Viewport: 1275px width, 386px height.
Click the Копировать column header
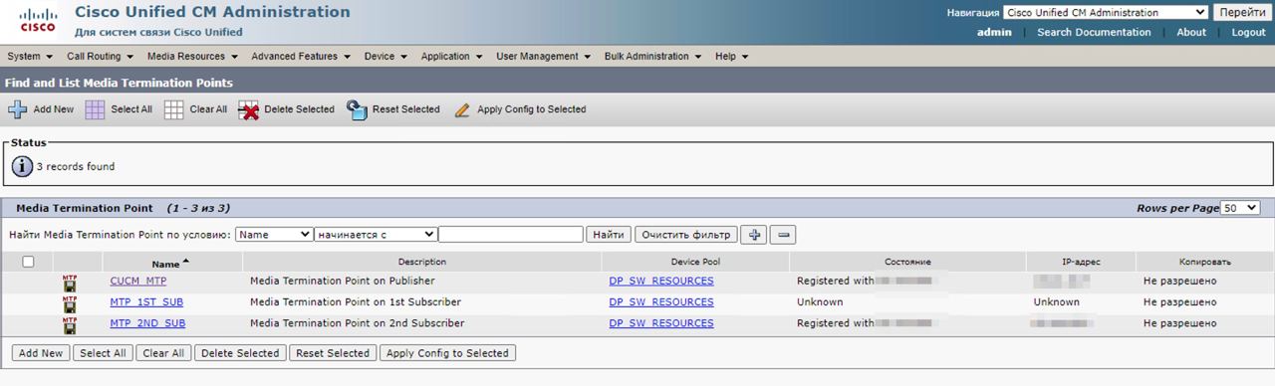[1205, 262]
